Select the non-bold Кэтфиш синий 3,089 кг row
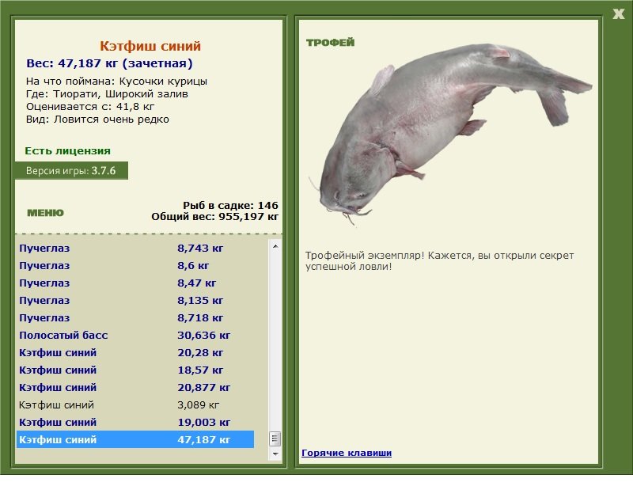 [135, 404]
